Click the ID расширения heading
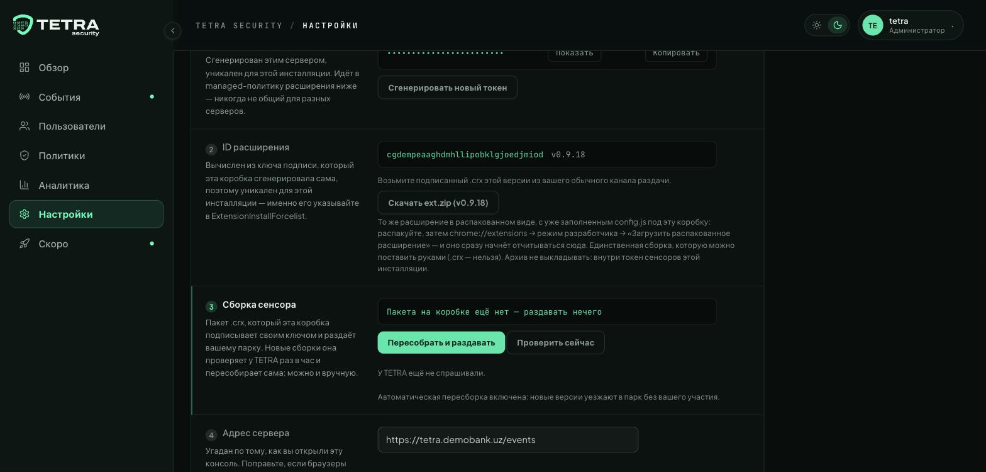 256,147
